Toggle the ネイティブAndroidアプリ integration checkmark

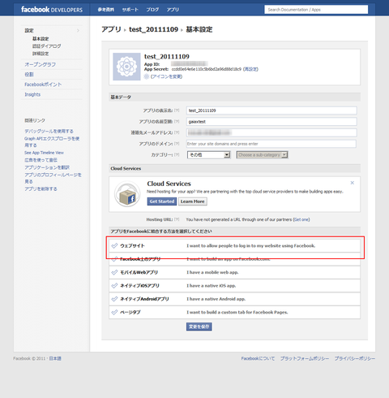point(114,299)
